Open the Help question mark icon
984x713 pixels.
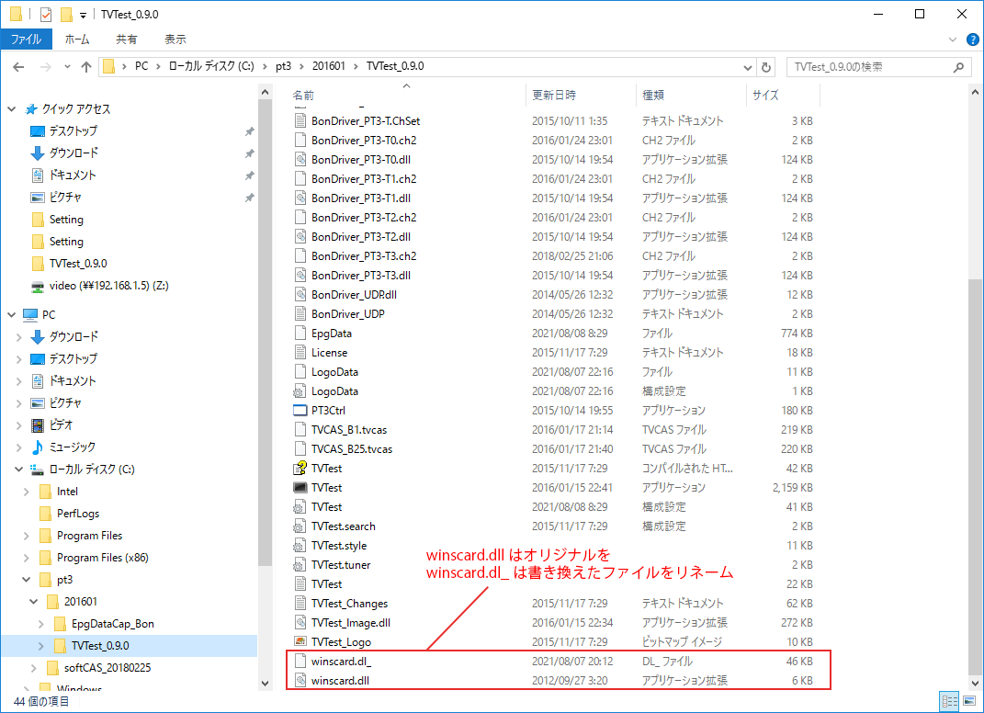click(x=973, y=40)
